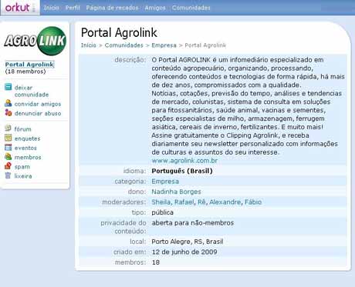The image size is (355, 287).
Task: Click deixar comunidade link
Action: click(32, 91)
